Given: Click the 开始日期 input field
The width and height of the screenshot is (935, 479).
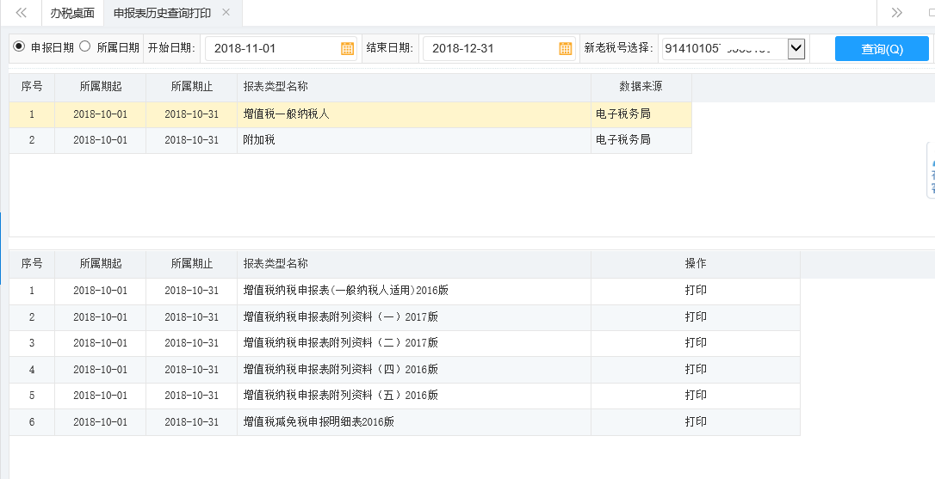Looking at the screenshot, I should pos(271,49).
